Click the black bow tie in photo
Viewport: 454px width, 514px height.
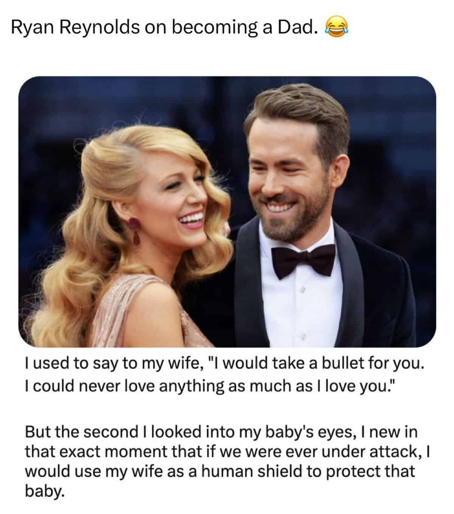coord(304,259)
